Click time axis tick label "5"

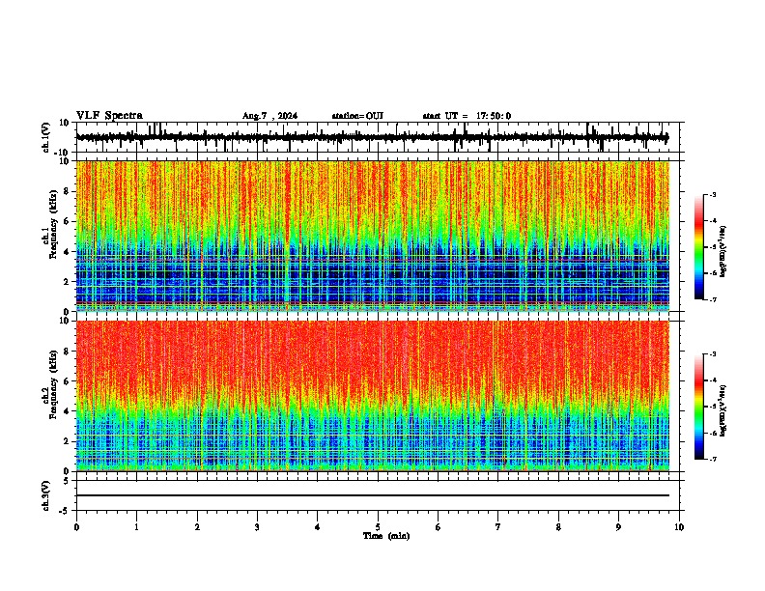(x=378, y=527)
